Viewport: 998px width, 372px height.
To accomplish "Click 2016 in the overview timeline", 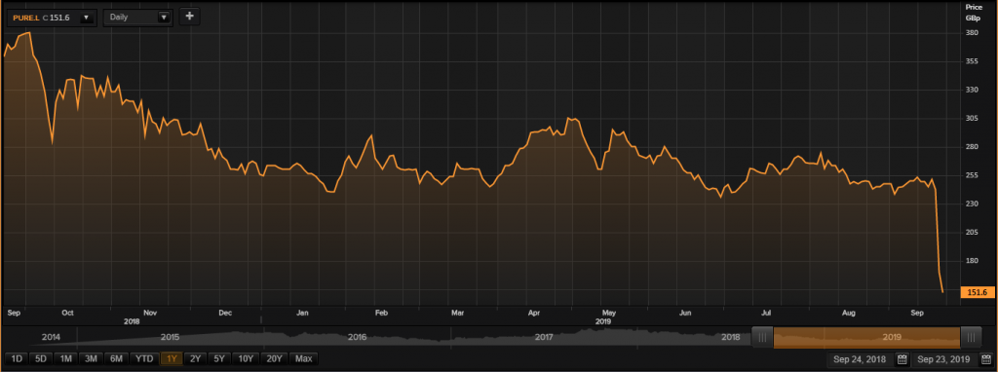I will click(x=357, y=337).
